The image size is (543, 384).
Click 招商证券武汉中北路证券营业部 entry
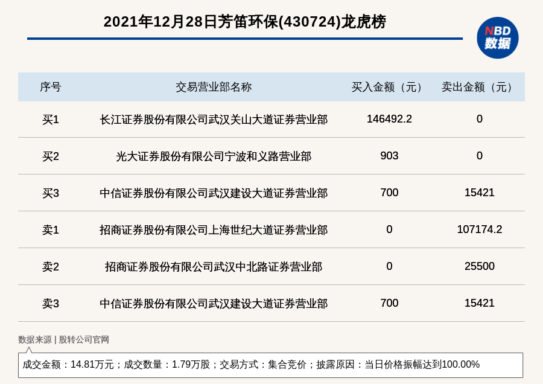click(214, 267)
